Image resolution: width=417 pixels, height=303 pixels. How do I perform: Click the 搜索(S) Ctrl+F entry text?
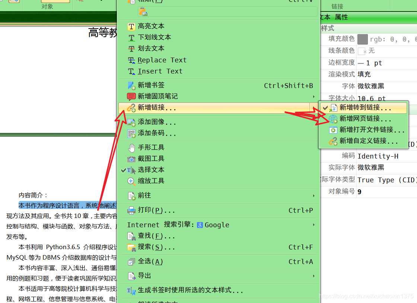pyautogui.click(x=156, y=247)
